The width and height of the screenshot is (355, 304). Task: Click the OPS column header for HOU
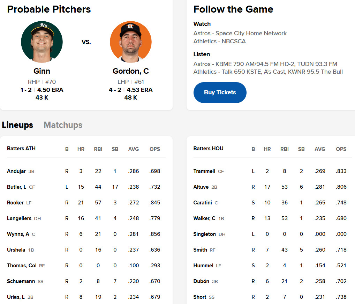pyautogui.click(x=341, y=149)
